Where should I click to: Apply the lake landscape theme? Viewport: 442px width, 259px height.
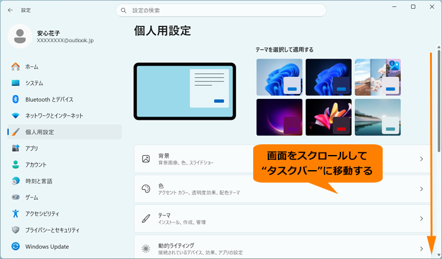coord(378,117)
